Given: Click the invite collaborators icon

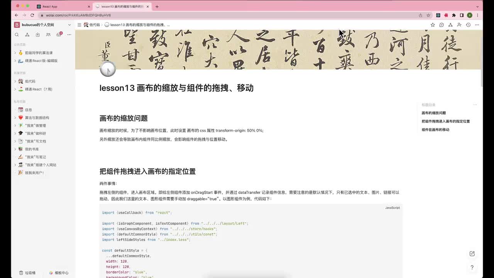Looking at the screenshot, I should click(459, 25).
